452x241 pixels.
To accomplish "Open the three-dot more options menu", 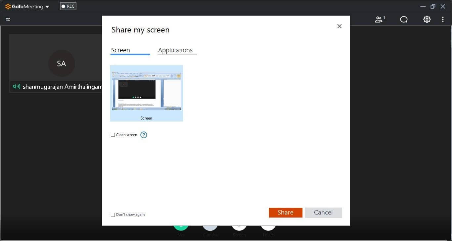I will click(x=443, y=19).
